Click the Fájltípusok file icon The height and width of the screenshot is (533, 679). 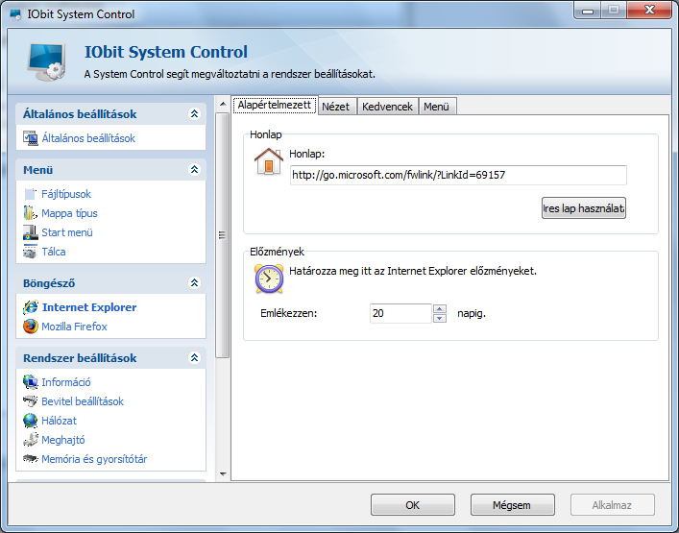(31, 194)
